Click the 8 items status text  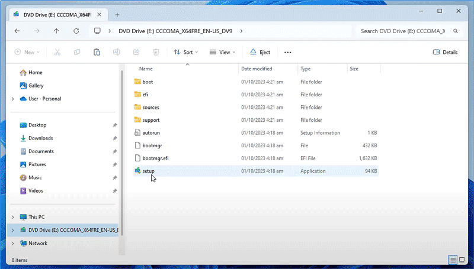pyautogui.click(x=20, y=260)
